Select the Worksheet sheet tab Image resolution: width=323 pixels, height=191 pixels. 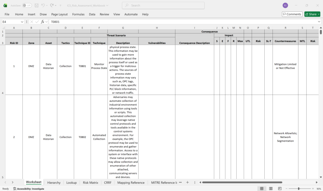[x=33, y=182]
